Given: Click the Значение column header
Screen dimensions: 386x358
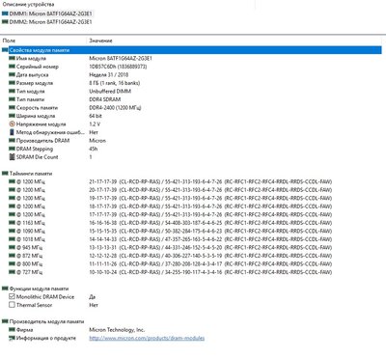Looking at the screenshot, I should tap(100, 41).
